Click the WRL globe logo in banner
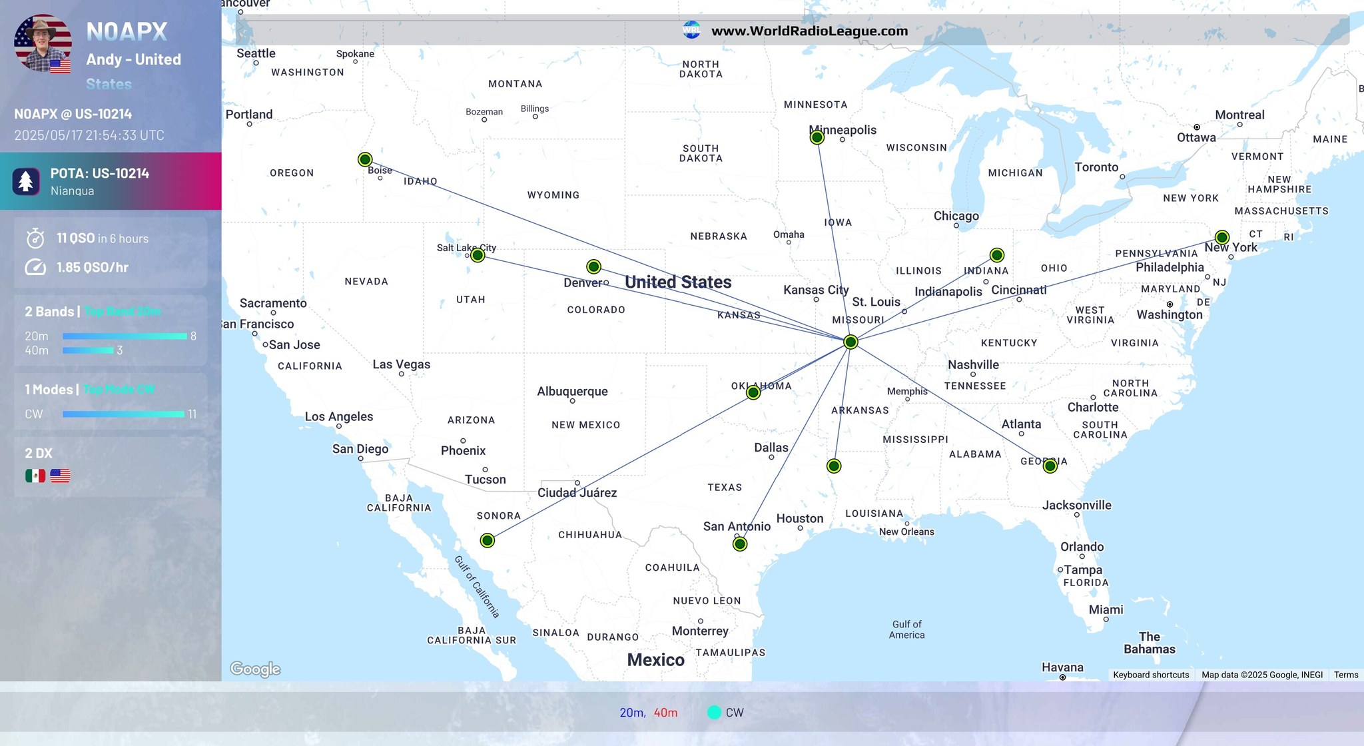The height and width of the screenshot is (746, 1364). click(692, 30)
